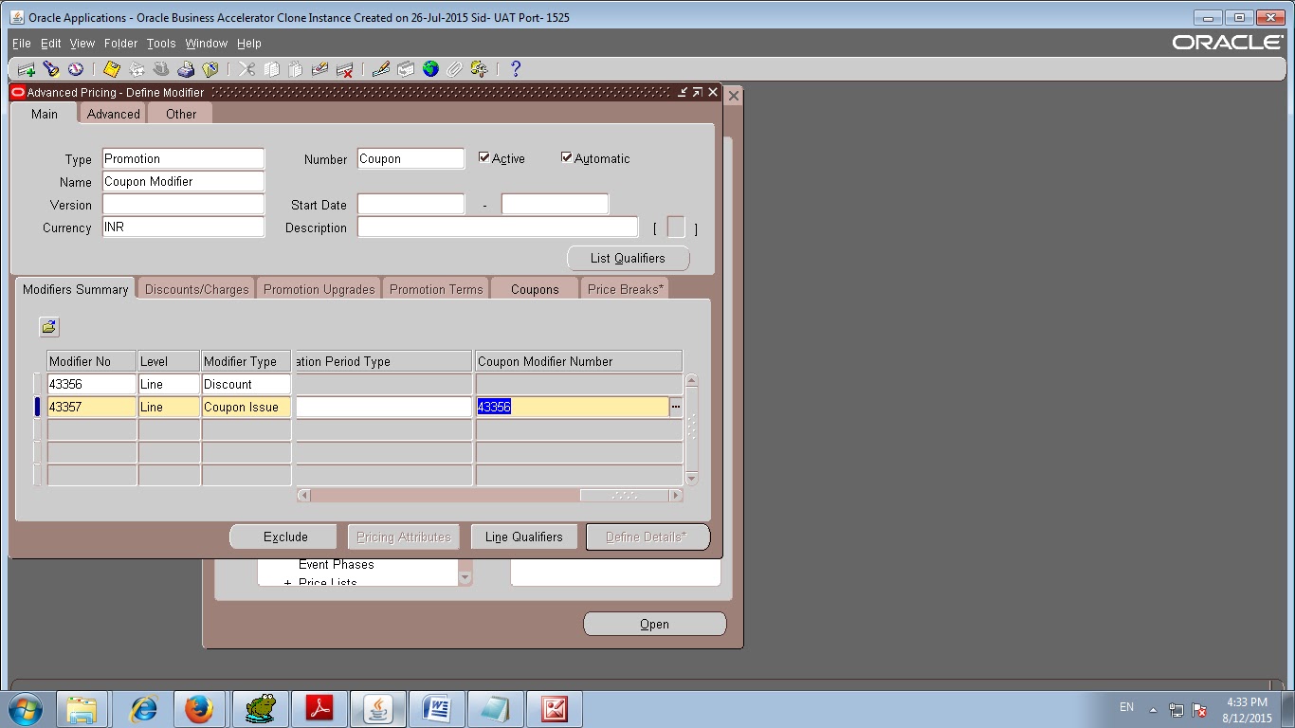Click the Cut scissors icon
This screenshot has width=1295, height=728.
tap(246, 69)
